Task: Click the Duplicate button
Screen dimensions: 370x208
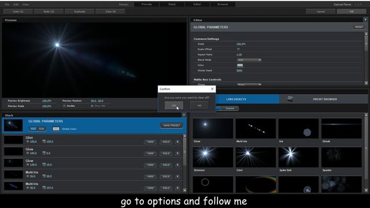Action: (x=80, y=12)
